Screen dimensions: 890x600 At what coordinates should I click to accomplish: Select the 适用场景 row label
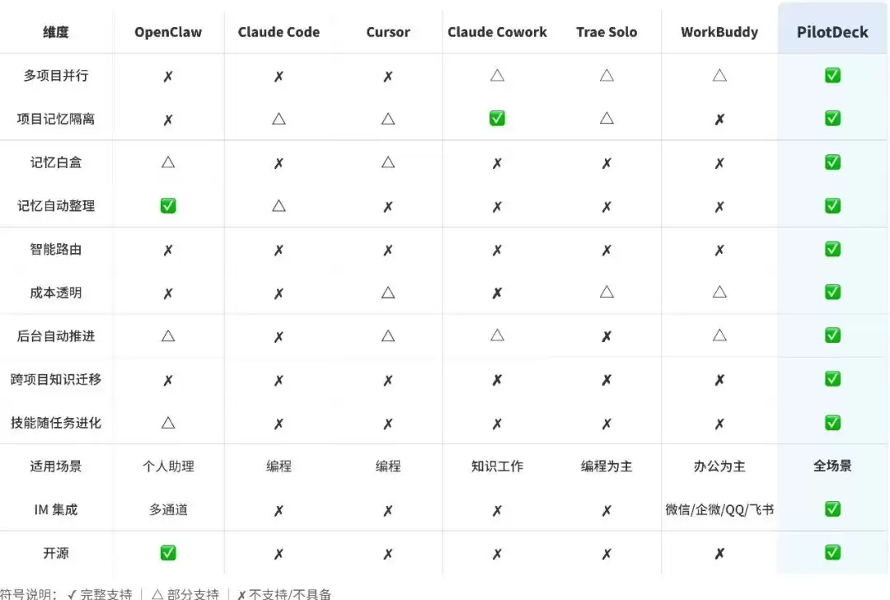56,466
